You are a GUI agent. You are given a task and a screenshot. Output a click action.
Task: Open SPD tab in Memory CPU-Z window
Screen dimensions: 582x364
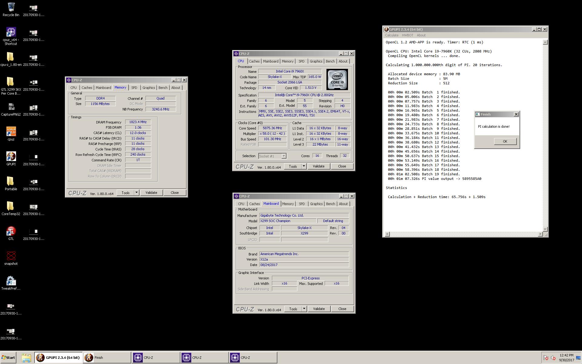click(x=134, y=88)
